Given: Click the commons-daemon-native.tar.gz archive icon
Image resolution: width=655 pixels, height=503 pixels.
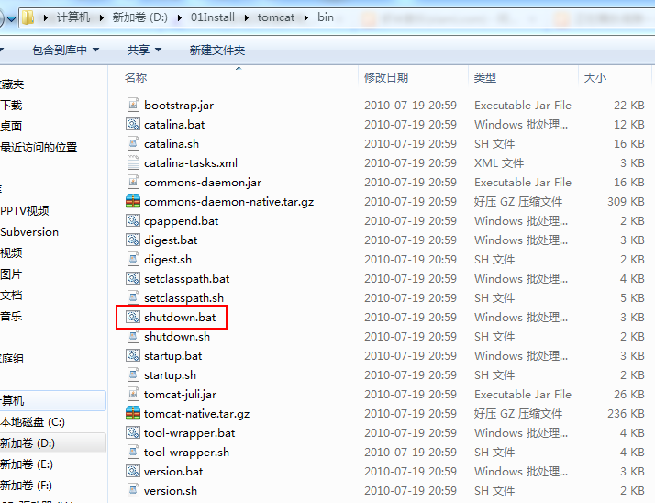Looking at the screenshot, I should coord(133,201).
